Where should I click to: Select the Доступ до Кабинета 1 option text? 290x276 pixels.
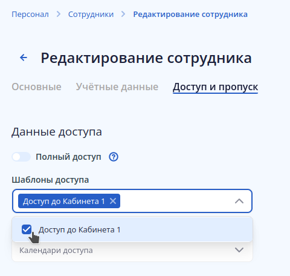(x=80, y=229)
